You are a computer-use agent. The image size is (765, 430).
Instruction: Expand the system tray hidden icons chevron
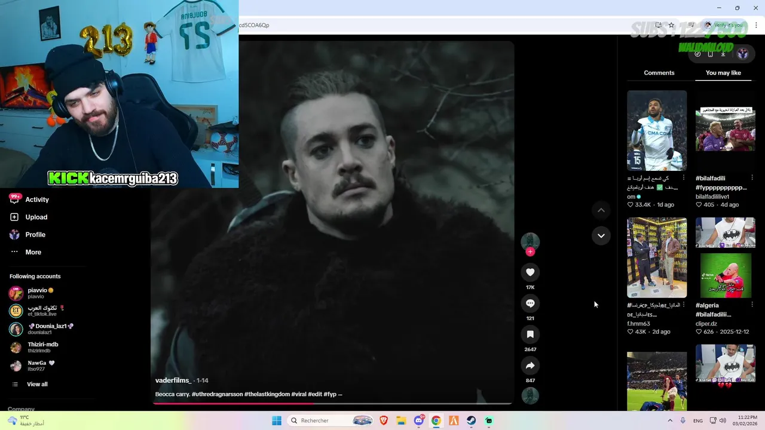pyautogui.click(x=670, y=420)
